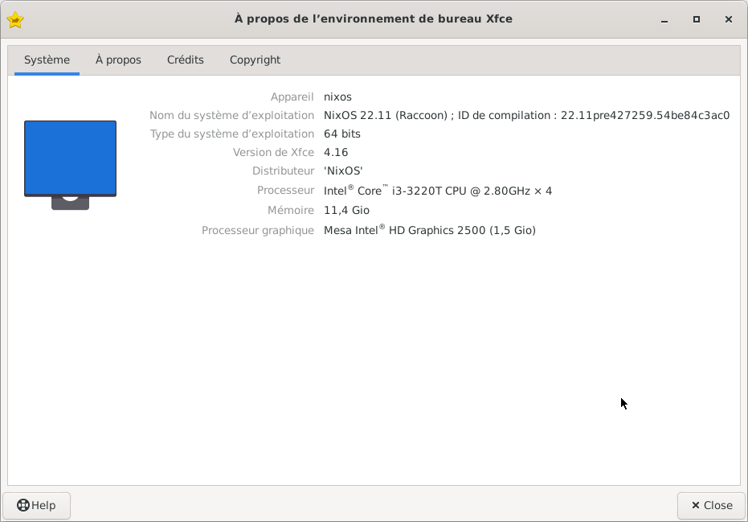Click the device name value 'nixos'
This screenshot has width=748, height=522.
click(337, 97)
